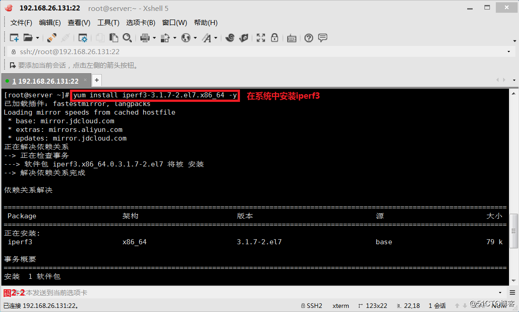Click the Font icon
The width and height of the screenshot is (519, 312).
coord(206,38)
